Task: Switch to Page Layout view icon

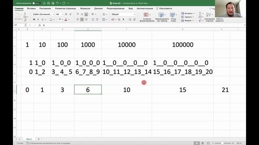Action: [x=202, y=143]
